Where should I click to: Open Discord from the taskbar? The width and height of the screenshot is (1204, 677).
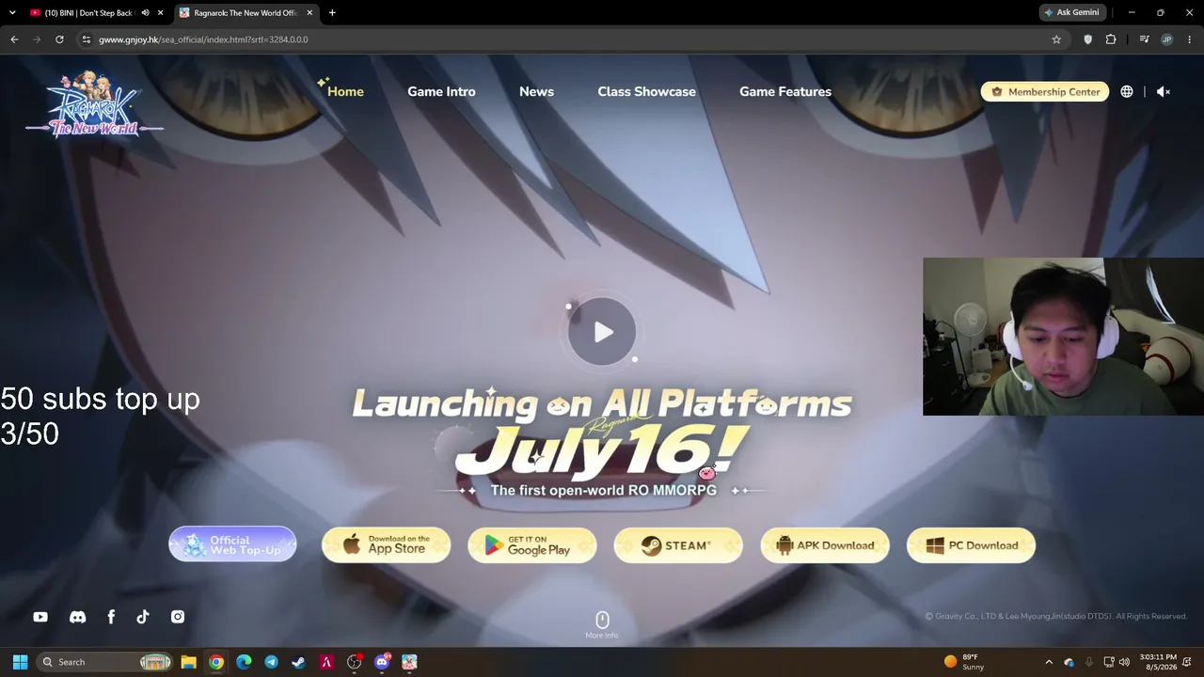coord(382,662)
